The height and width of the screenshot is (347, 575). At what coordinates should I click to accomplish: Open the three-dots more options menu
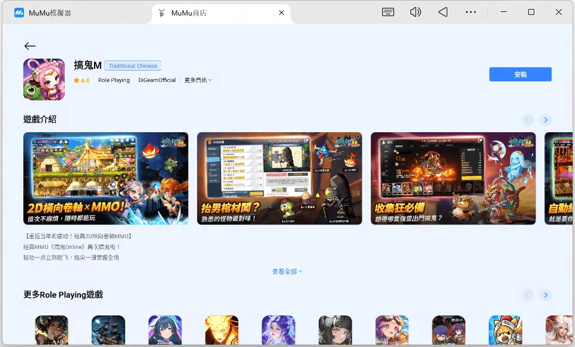471,12
